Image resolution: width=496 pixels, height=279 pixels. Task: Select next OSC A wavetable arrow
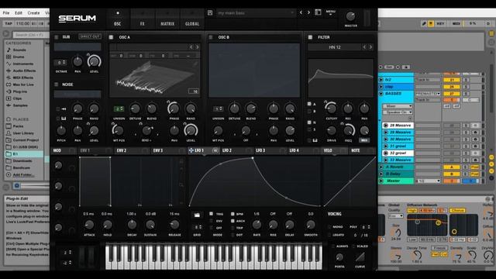click(x=197, y=46)
